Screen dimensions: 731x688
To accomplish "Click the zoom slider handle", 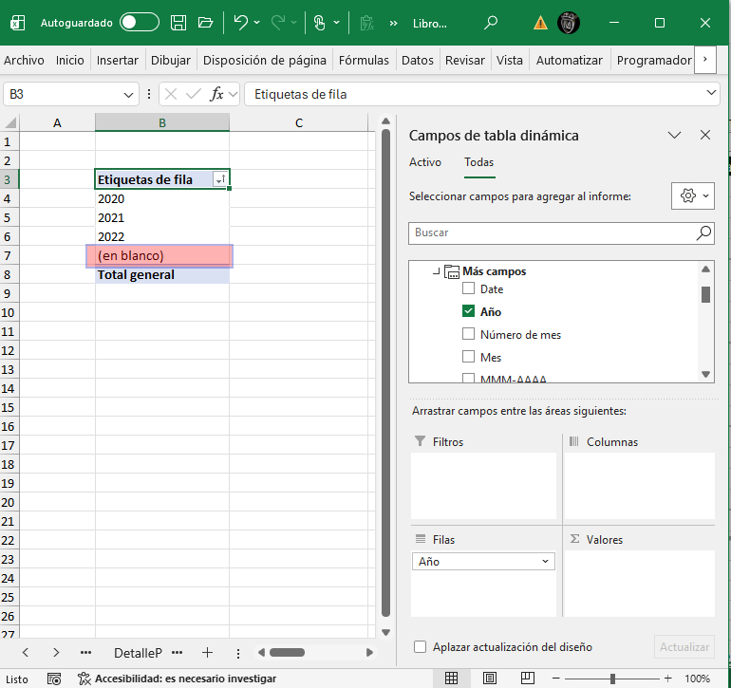I will tap(613, 679).
